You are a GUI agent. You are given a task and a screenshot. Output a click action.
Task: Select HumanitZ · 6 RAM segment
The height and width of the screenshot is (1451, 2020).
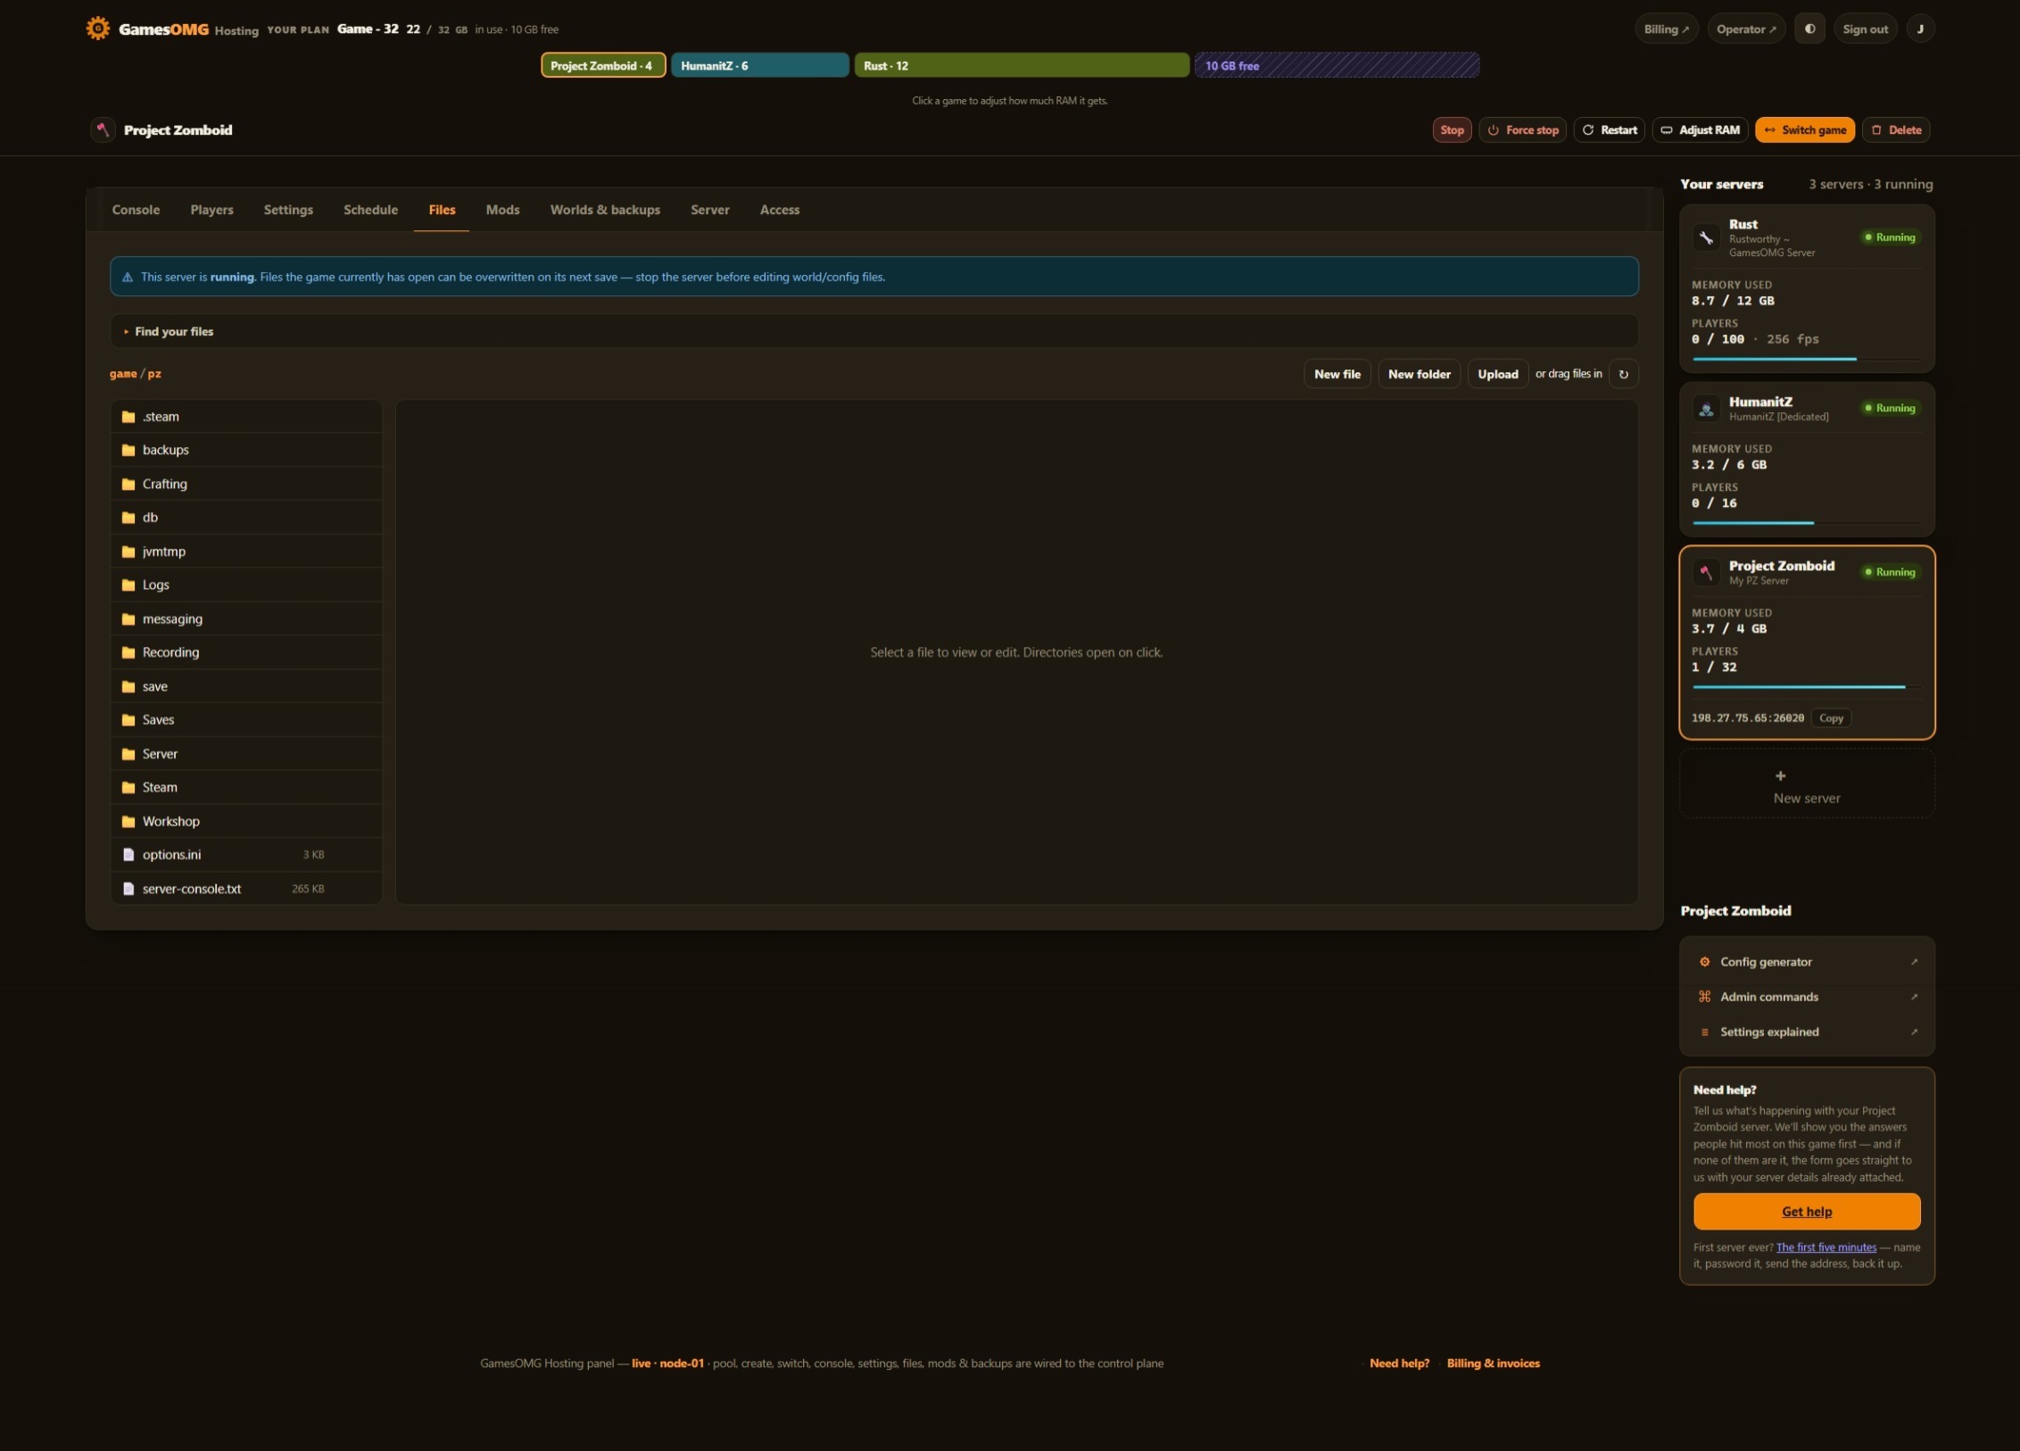point(760,65)
